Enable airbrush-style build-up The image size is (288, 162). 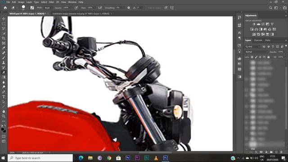pos(100,8)
